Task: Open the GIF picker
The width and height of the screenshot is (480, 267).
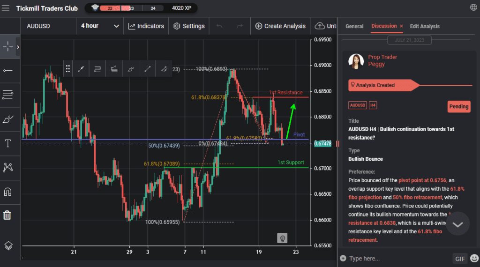Action: (460, 259)
